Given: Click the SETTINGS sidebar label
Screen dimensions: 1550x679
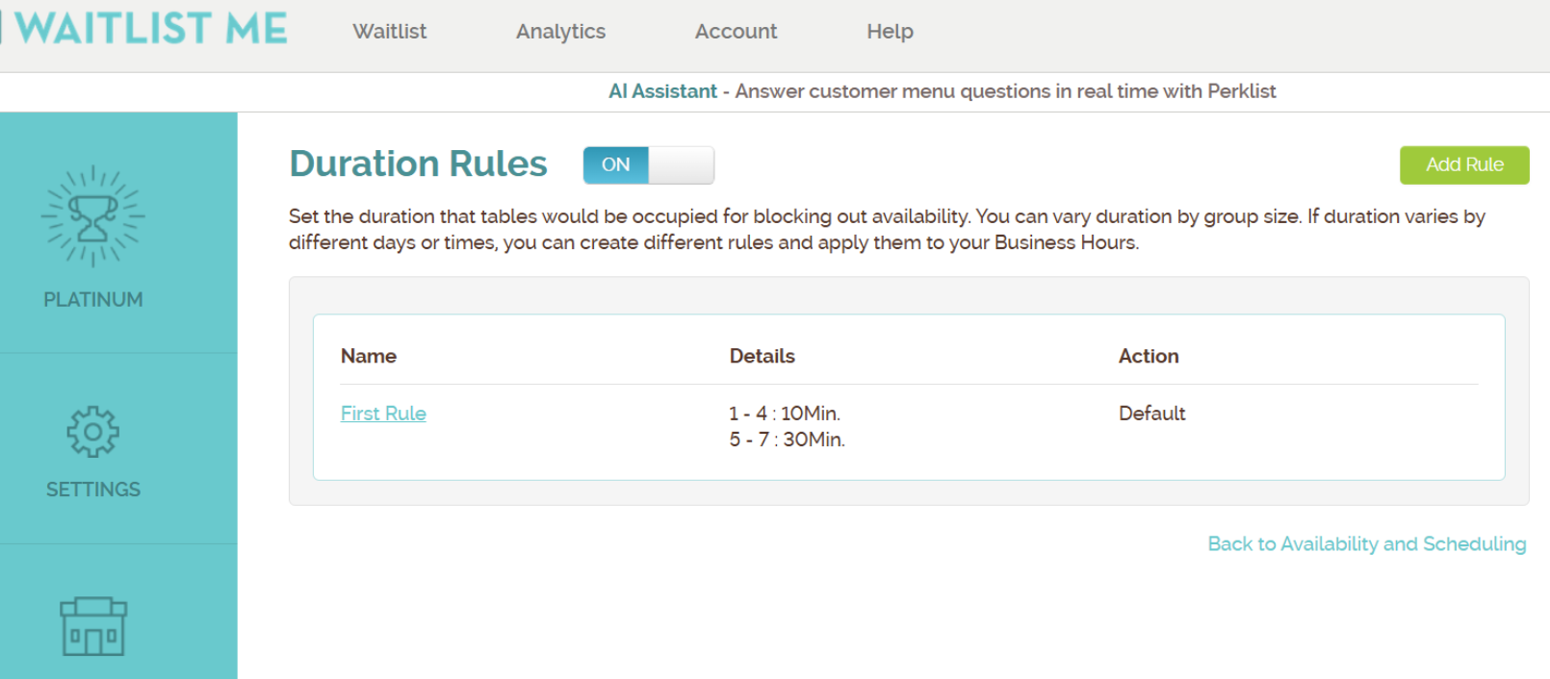Looking at the screenshot, I should (91, 489).
